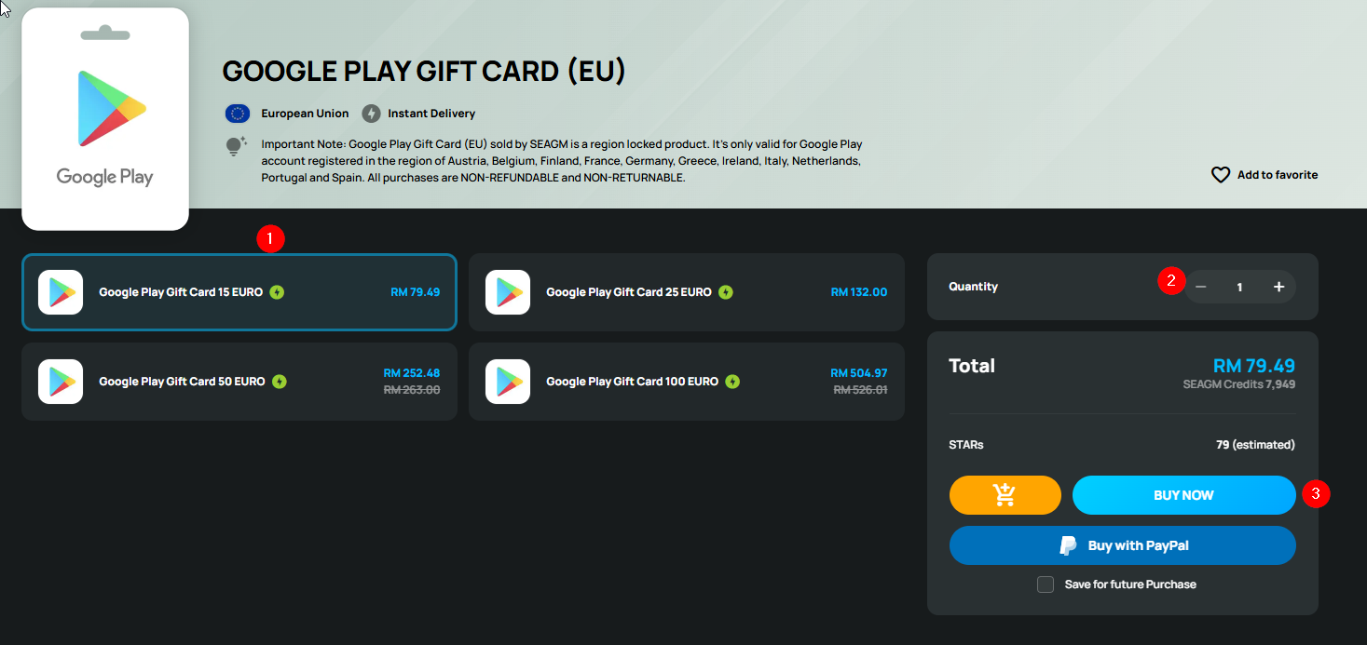Open the large Google Play gift card image

tap(105, 119)
